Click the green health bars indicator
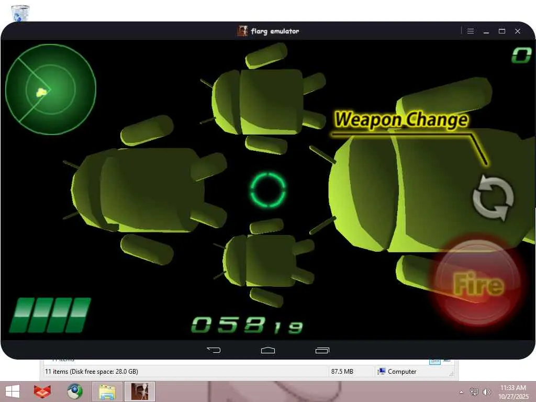Screen dimensions: 536x402 pos(50,315)
